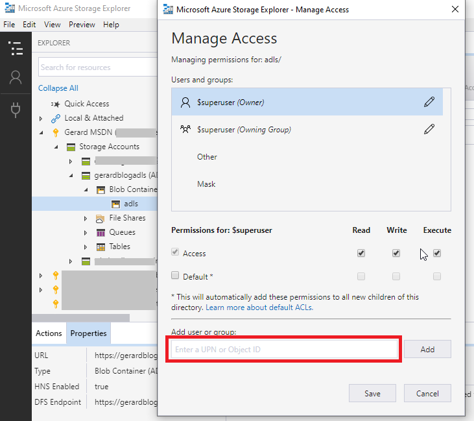Click Save in Manage Access dialog
The height and width of the screenshot is (421, 474).
372,394
